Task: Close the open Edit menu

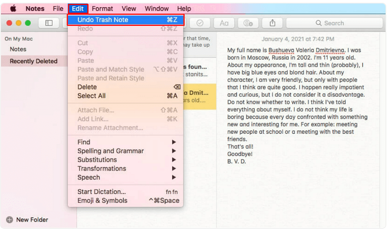Action: pos(78,9)
